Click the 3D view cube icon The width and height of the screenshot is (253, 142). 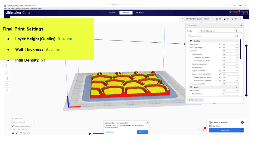13,133
